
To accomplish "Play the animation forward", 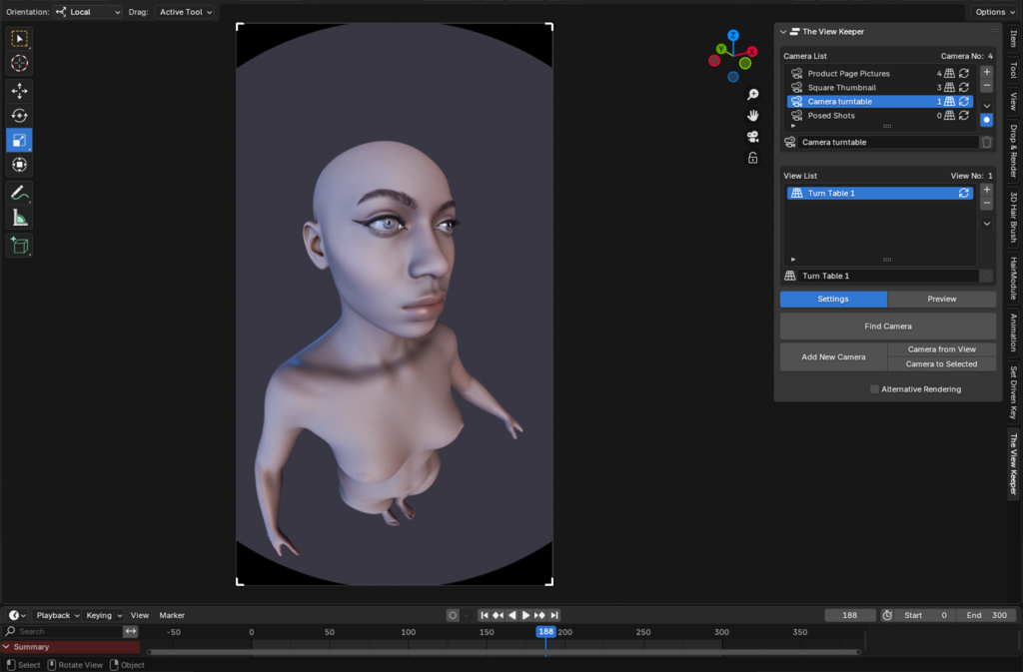I will 525,615.
